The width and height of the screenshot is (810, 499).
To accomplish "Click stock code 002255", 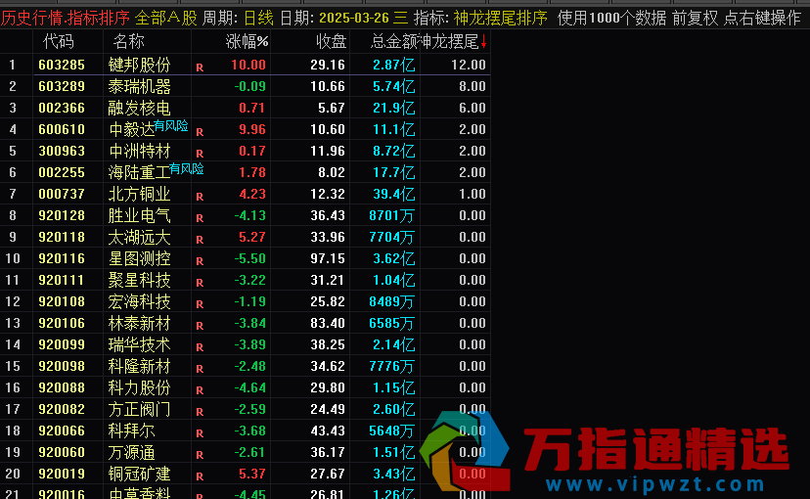I will click(x=62, y=172).
